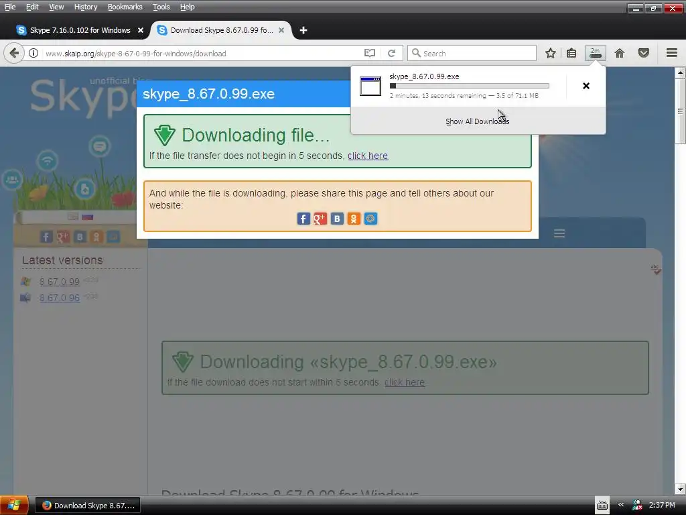
Task: Click in the Search input field
Action: 472,54
